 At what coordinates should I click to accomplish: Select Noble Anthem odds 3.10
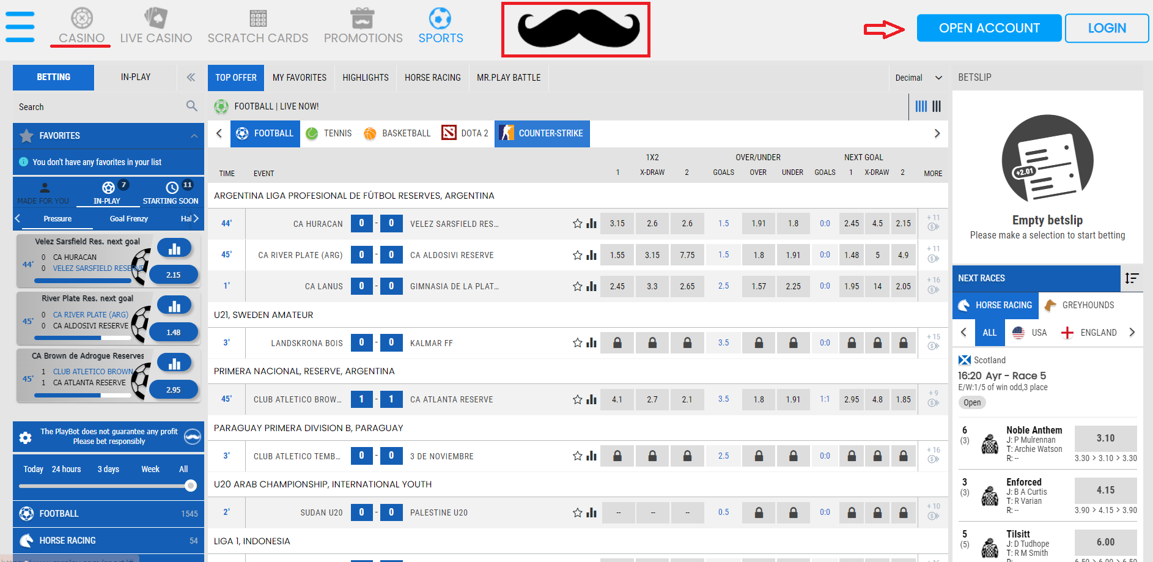[1105, 438]
